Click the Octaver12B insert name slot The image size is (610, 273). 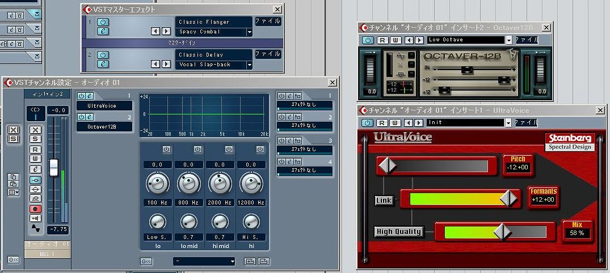[x=104, y=126]
